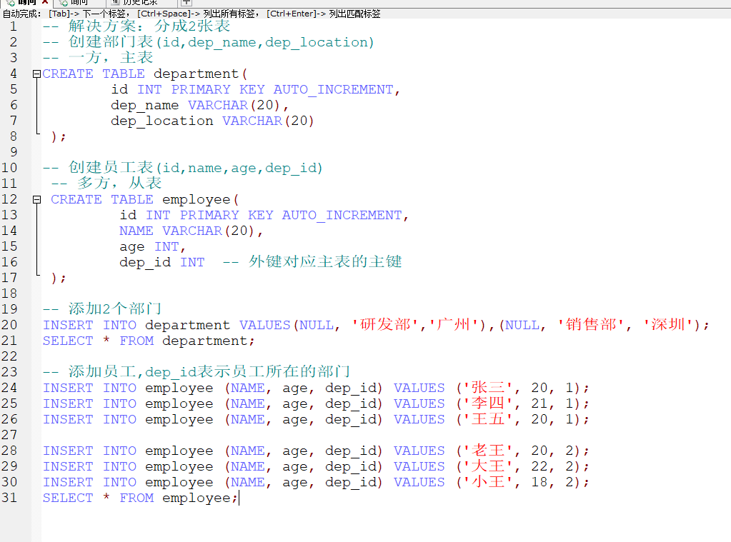This screenshot has height=542, width=731.
Task: Click the SELECT keyword on line 31
Action: (68, 497)
